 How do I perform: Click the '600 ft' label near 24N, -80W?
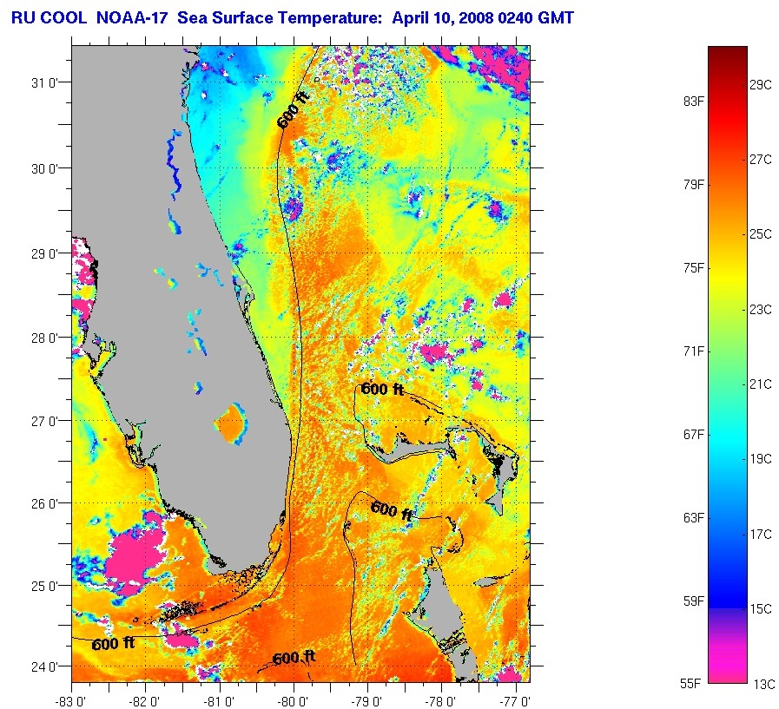294,659
